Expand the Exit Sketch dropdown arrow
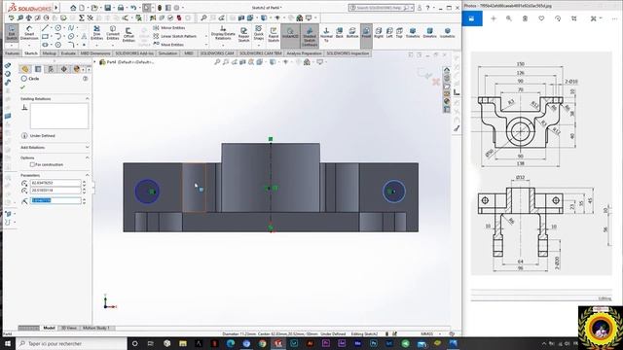 (12, 46)
